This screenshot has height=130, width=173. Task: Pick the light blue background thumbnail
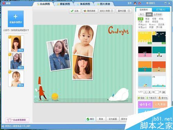[x=145, y=81]
